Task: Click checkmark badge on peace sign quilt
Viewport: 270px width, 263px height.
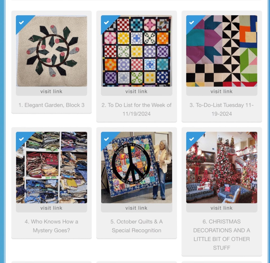Action: click(107, 139)
